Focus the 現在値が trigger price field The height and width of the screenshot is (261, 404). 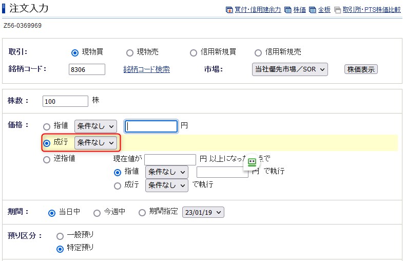(170, 159)
